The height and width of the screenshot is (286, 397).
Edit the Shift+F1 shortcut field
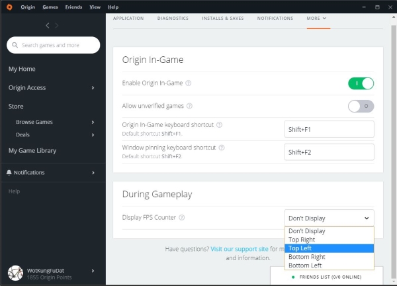(x=329, y=129)
